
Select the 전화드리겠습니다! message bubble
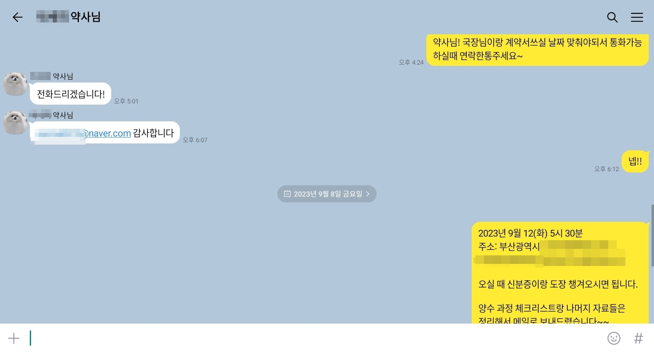click(70, 94)
